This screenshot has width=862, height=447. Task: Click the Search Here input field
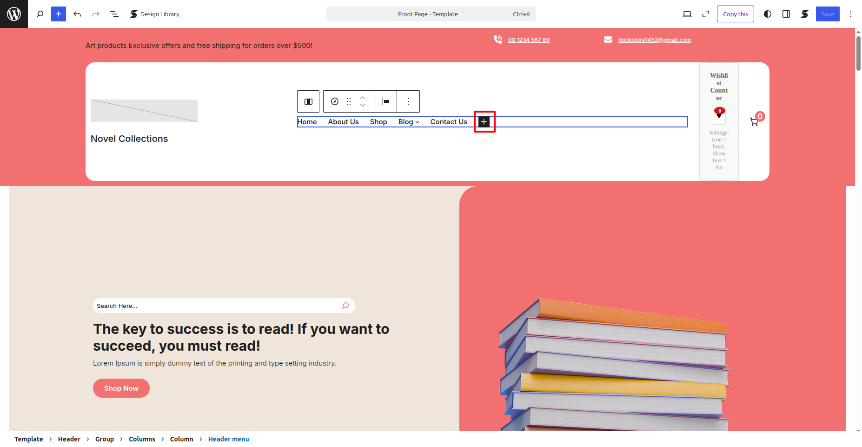coord(216,306)
